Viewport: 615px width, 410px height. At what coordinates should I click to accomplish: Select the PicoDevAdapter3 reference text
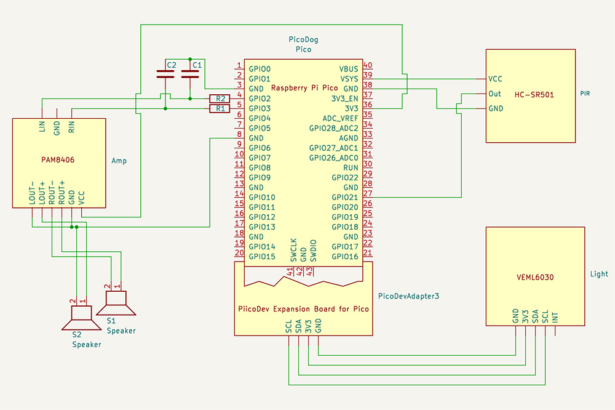click(408, 296)
